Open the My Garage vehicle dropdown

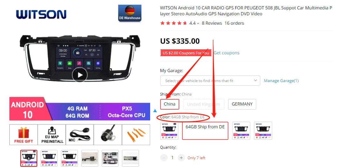coord(210,81)
